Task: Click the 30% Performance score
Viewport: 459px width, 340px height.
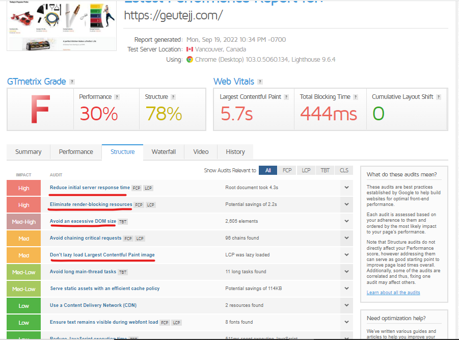Action: click(x=99, y=114)
